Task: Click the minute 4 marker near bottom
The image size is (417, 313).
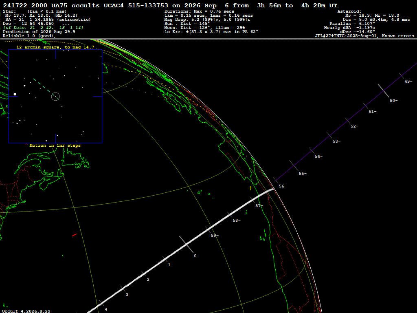Action: click(106, 309)
